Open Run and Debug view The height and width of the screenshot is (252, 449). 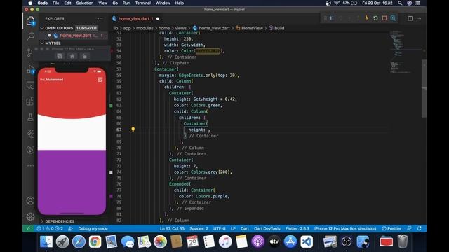point(30,69)
